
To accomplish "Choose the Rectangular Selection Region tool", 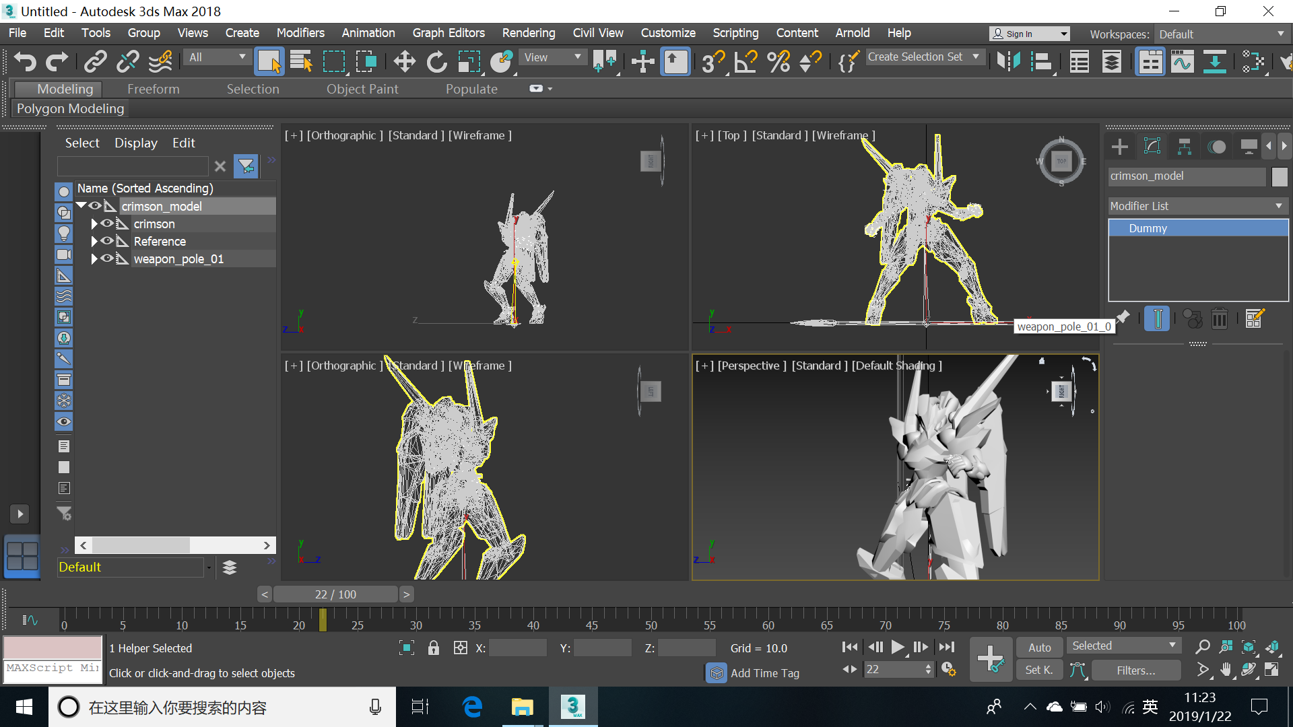I will click(334, 61).
